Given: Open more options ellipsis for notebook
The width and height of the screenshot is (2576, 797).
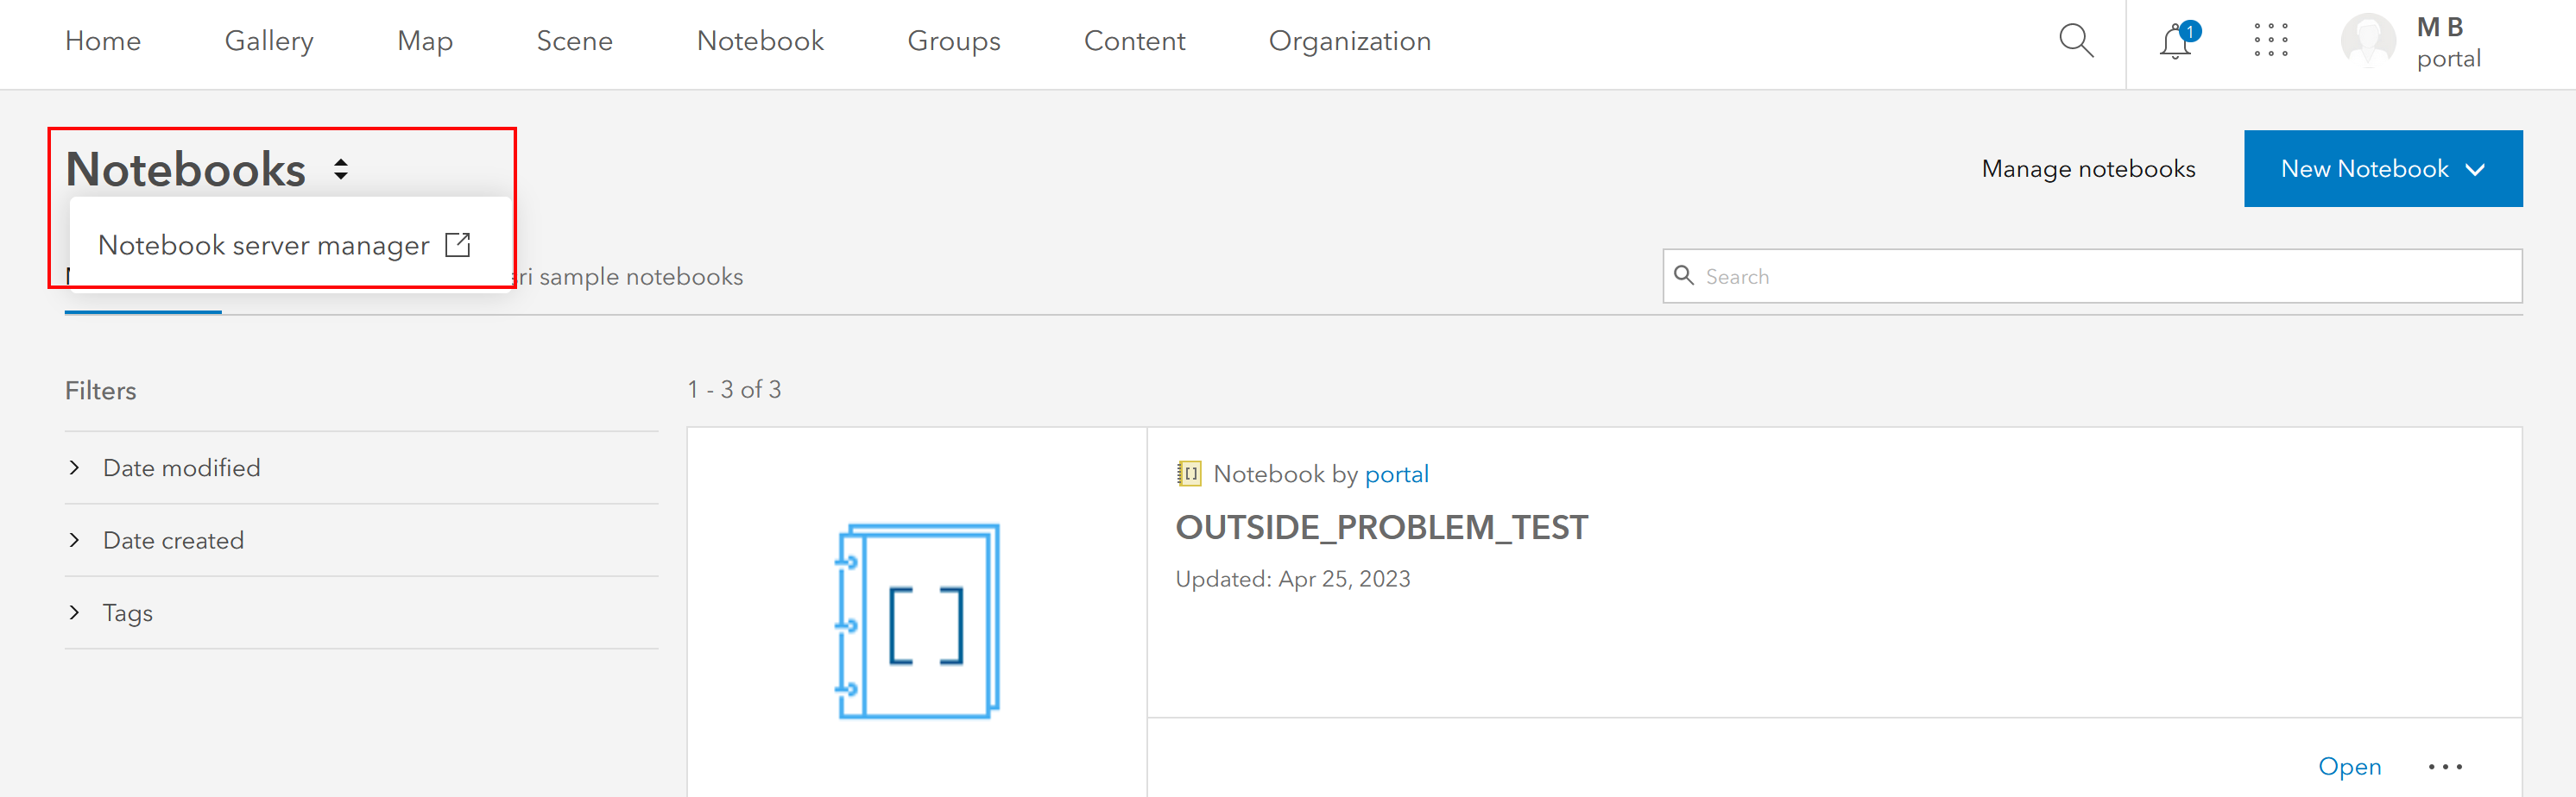Looking at the screenshot, I should tap(2445, 767).
